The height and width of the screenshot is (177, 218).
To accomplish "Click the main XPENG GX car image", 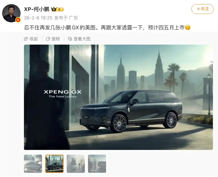I will click(118, 97).
